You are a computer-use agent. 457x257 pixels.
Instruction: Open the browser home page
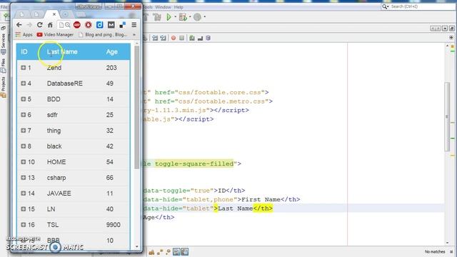[x=50, y=25]
